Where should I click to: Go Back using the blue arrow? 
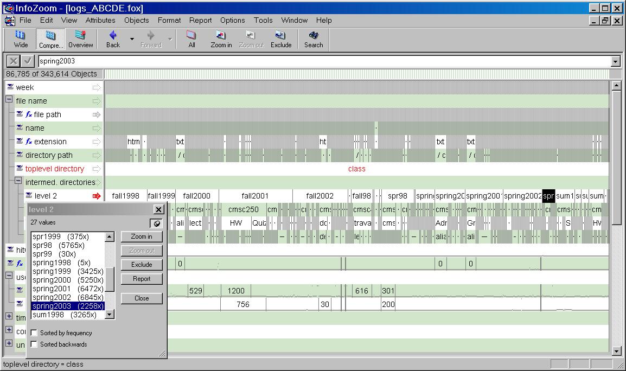click(x=113, y=39)
